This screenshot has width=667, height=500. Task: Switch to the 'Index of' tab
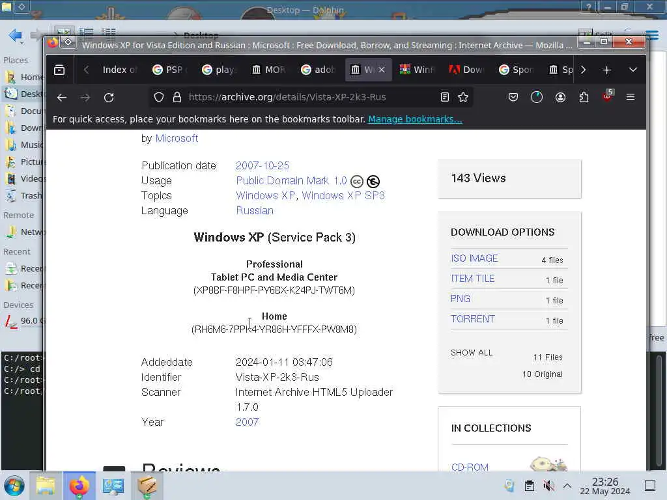tap(120, 70)
